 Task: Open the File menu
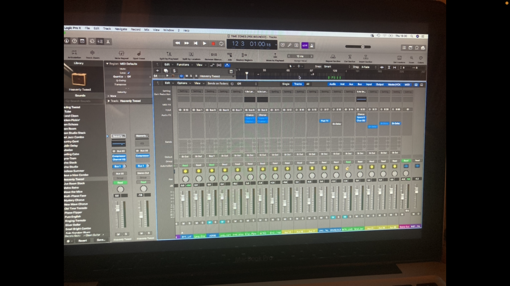point(88,28)
